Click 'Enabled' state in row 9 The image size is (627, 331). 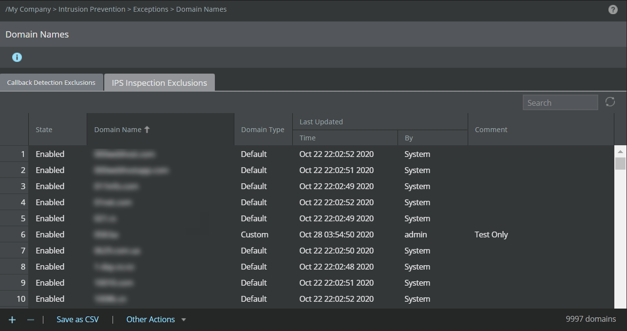[x=50, y=283]
